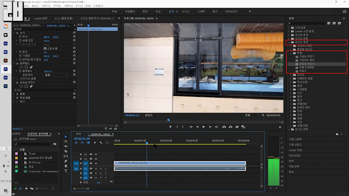
Task: Select the Track Select Forward tool
Action: pos(66,141)
